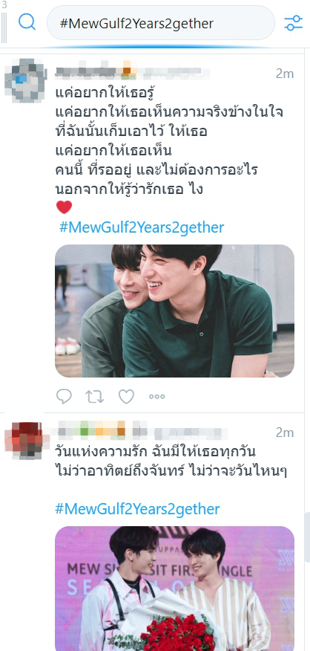The width and height of the screenshot is (310, 651).
Task: Open second tweet author's blurred name
Action: tap(141, 431)
